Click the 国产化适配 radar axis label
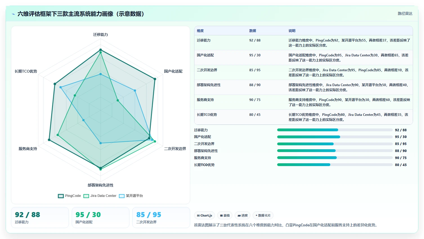The image size is (424, 239). [x=173, y=71]
